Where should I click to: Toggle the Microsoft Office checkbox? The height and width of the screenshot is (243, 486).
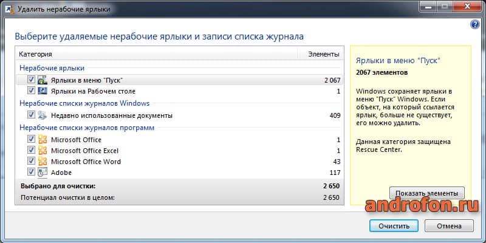(31, 139)
